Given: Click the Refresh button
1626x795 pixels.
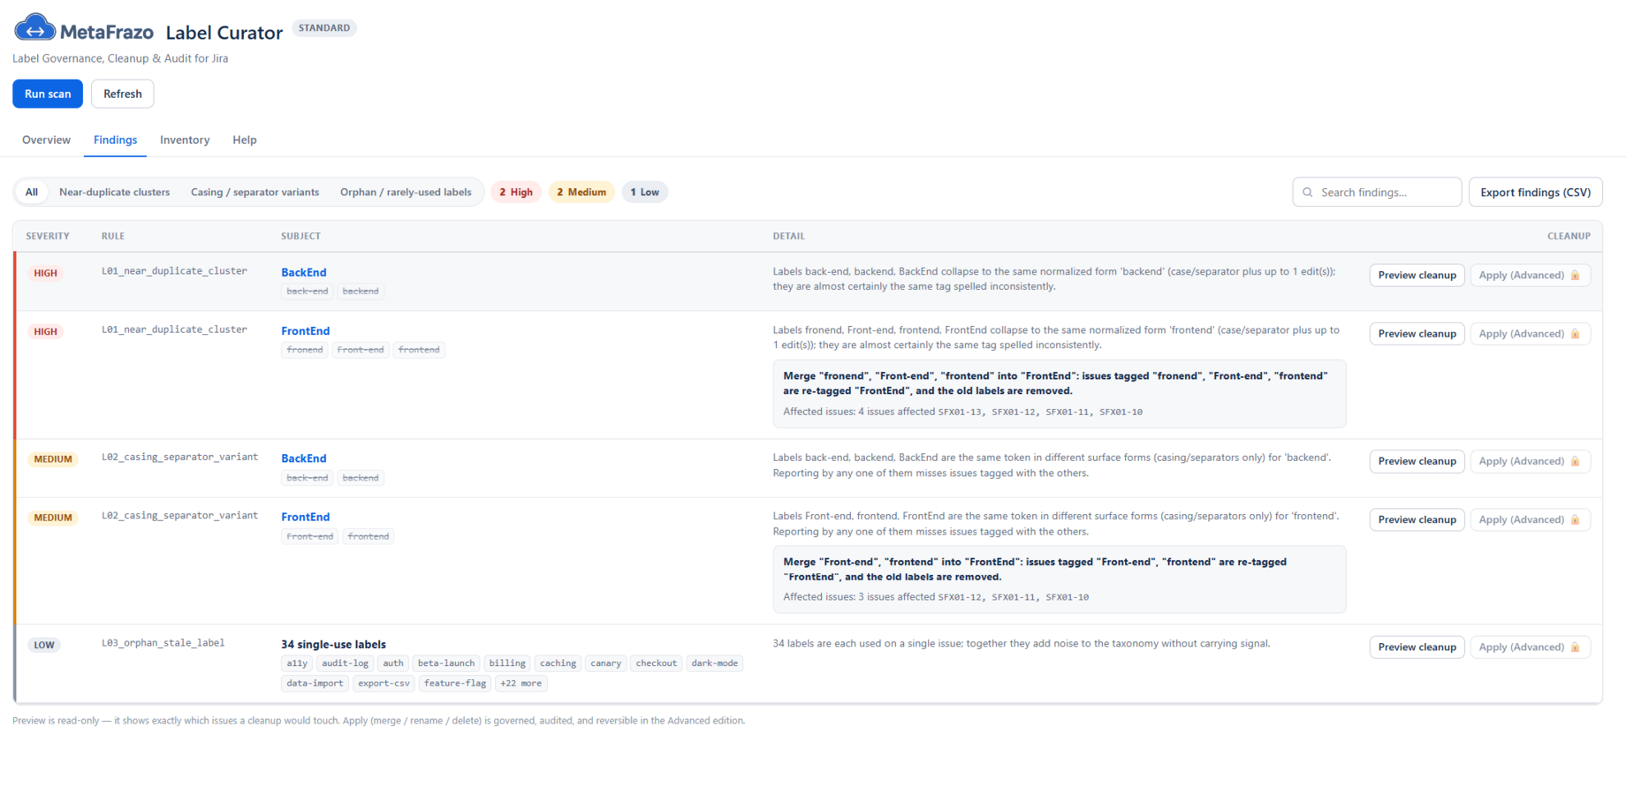Looking at the screenshot, I should point(123,94).
